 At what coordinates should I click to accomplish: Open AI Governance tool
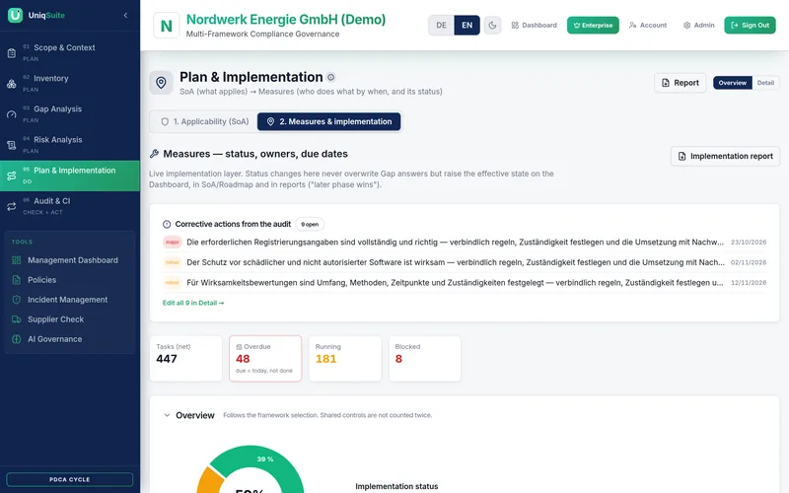click(x=70, y=339)
